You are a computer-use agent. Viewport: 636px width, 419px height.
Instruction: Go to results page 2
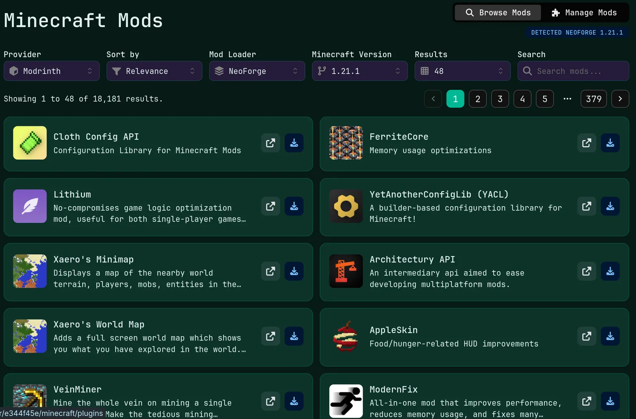point(478,99)
